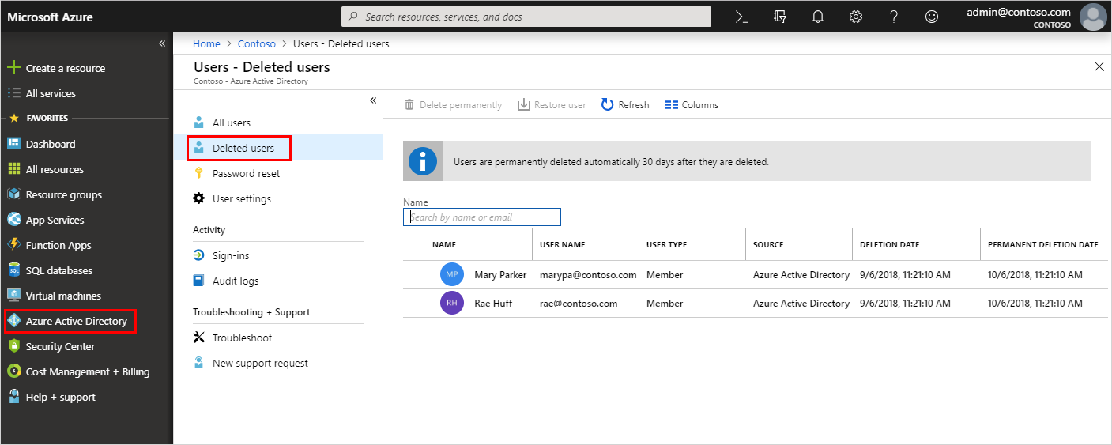
Task: Click the RH avatar circle
Action: tap(452, 303)
